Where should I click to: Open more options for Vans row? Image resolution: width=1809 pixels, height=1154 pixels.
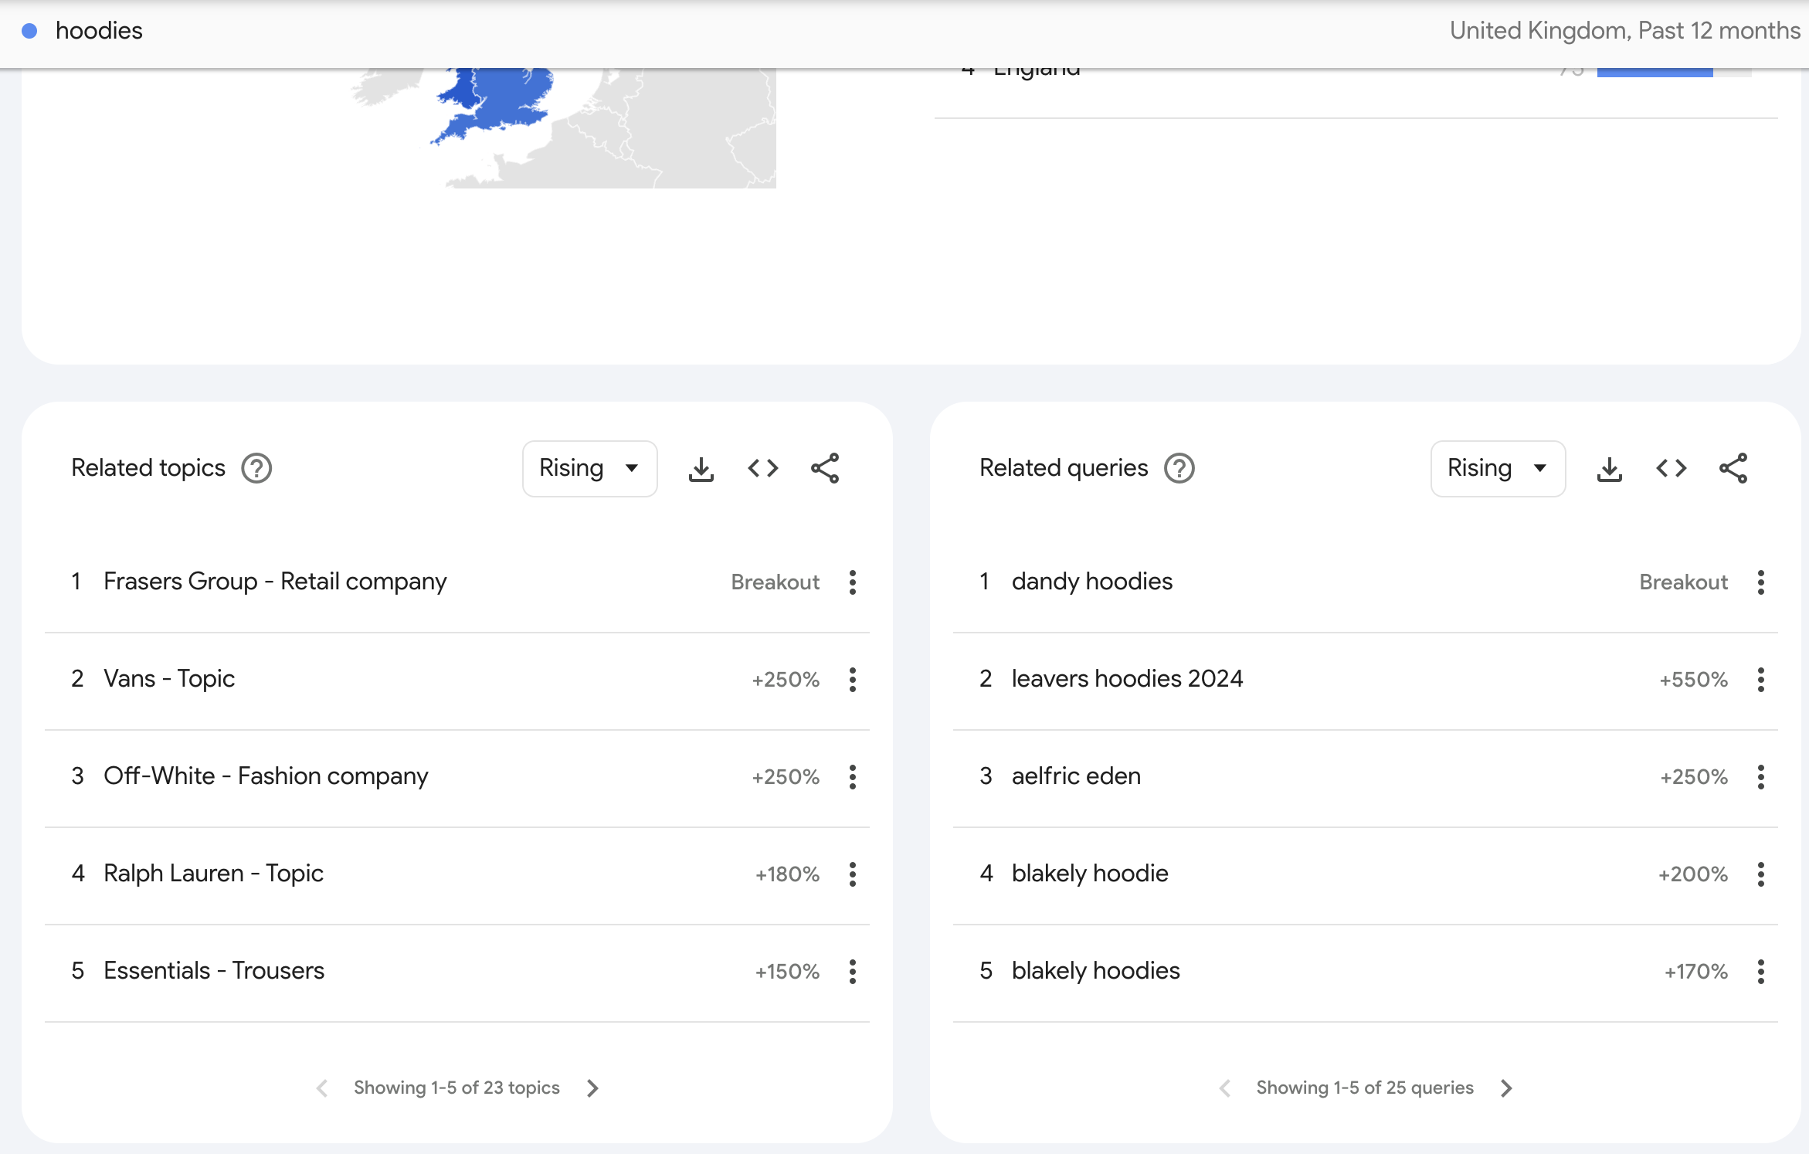[853, 680]
